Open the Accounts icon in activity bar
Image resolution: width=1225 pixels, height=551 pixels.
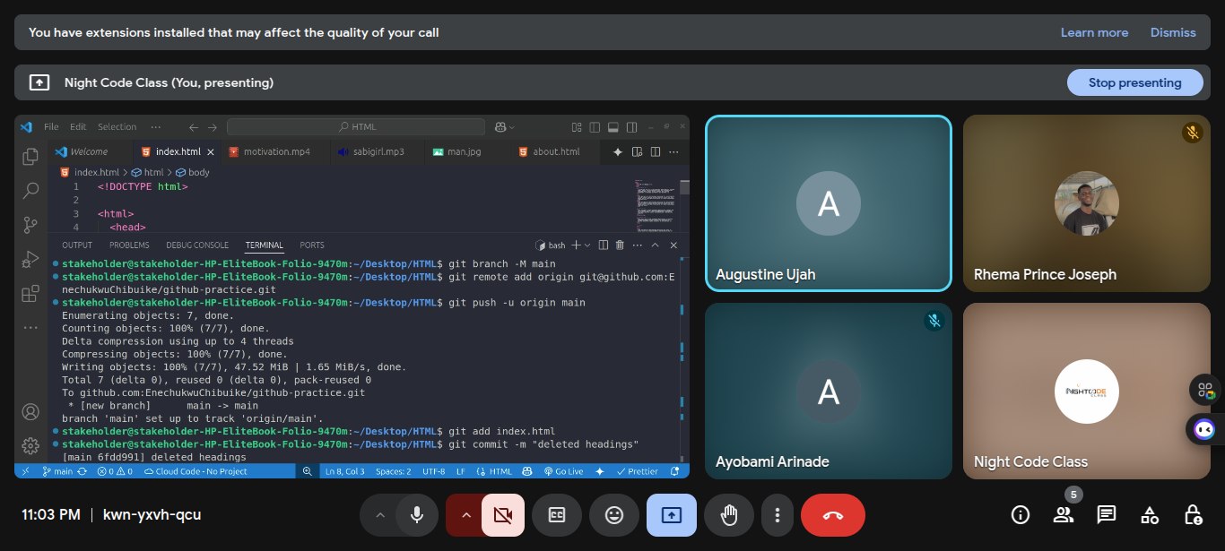[x=30, y=412]
